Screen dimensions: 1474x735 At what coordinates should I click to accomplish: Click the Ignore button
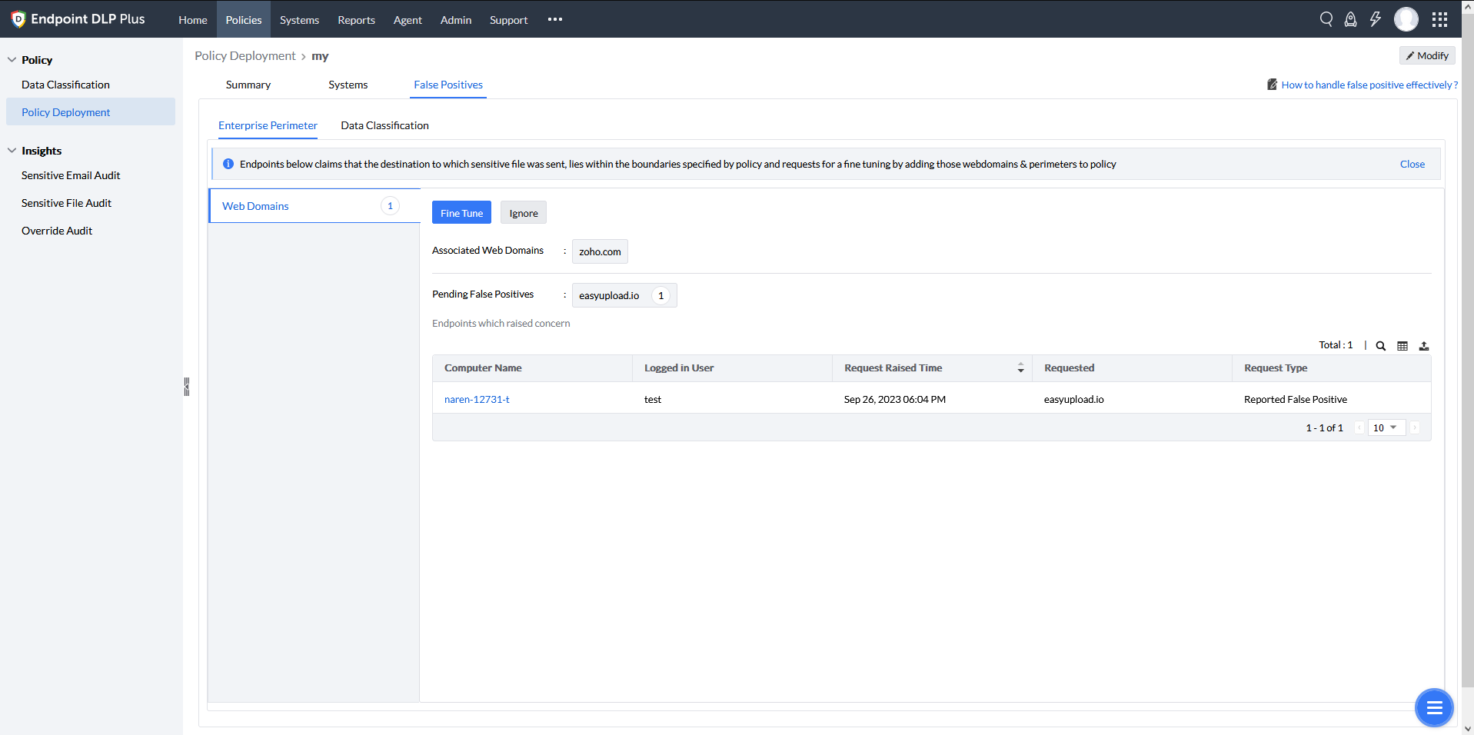[x=523, y=213]
